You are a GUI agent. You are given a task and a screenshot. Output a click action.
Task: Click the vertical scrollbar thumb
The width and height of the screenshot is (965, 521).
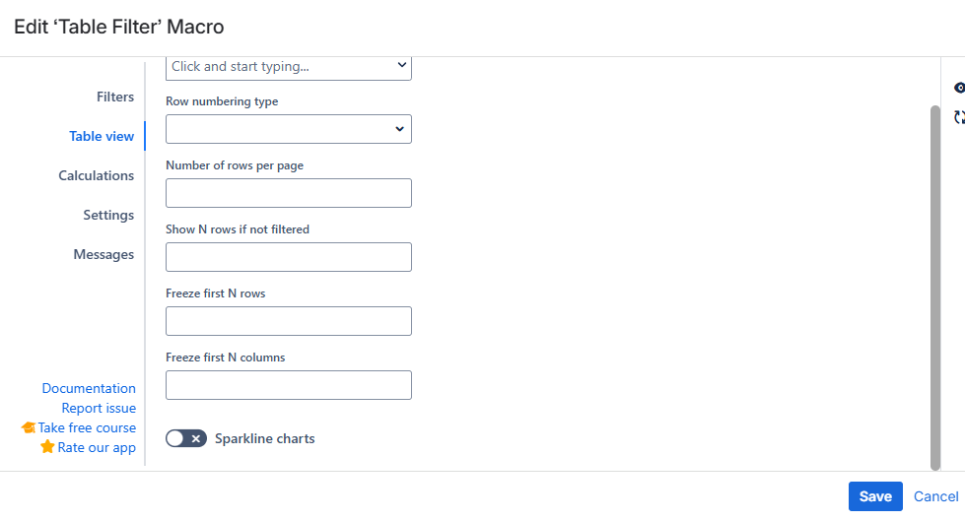(x=935, y=288)
